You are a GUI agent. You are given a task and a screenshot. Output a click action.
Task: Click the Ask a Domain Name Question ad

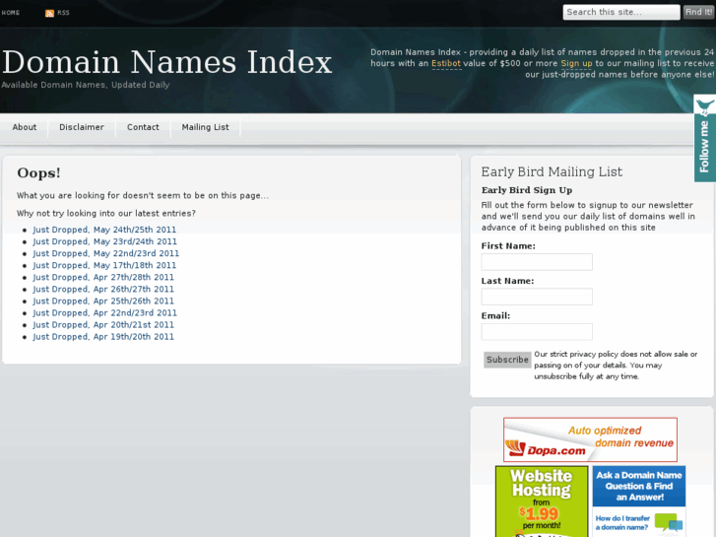click(638, 501)
